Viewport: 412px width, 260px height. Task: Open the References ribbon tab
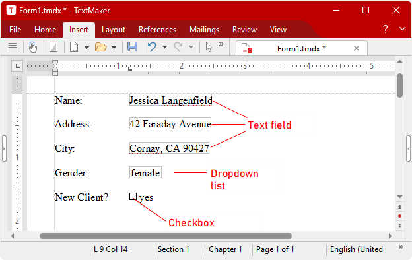pyautogui.click(x=157, y=30)
